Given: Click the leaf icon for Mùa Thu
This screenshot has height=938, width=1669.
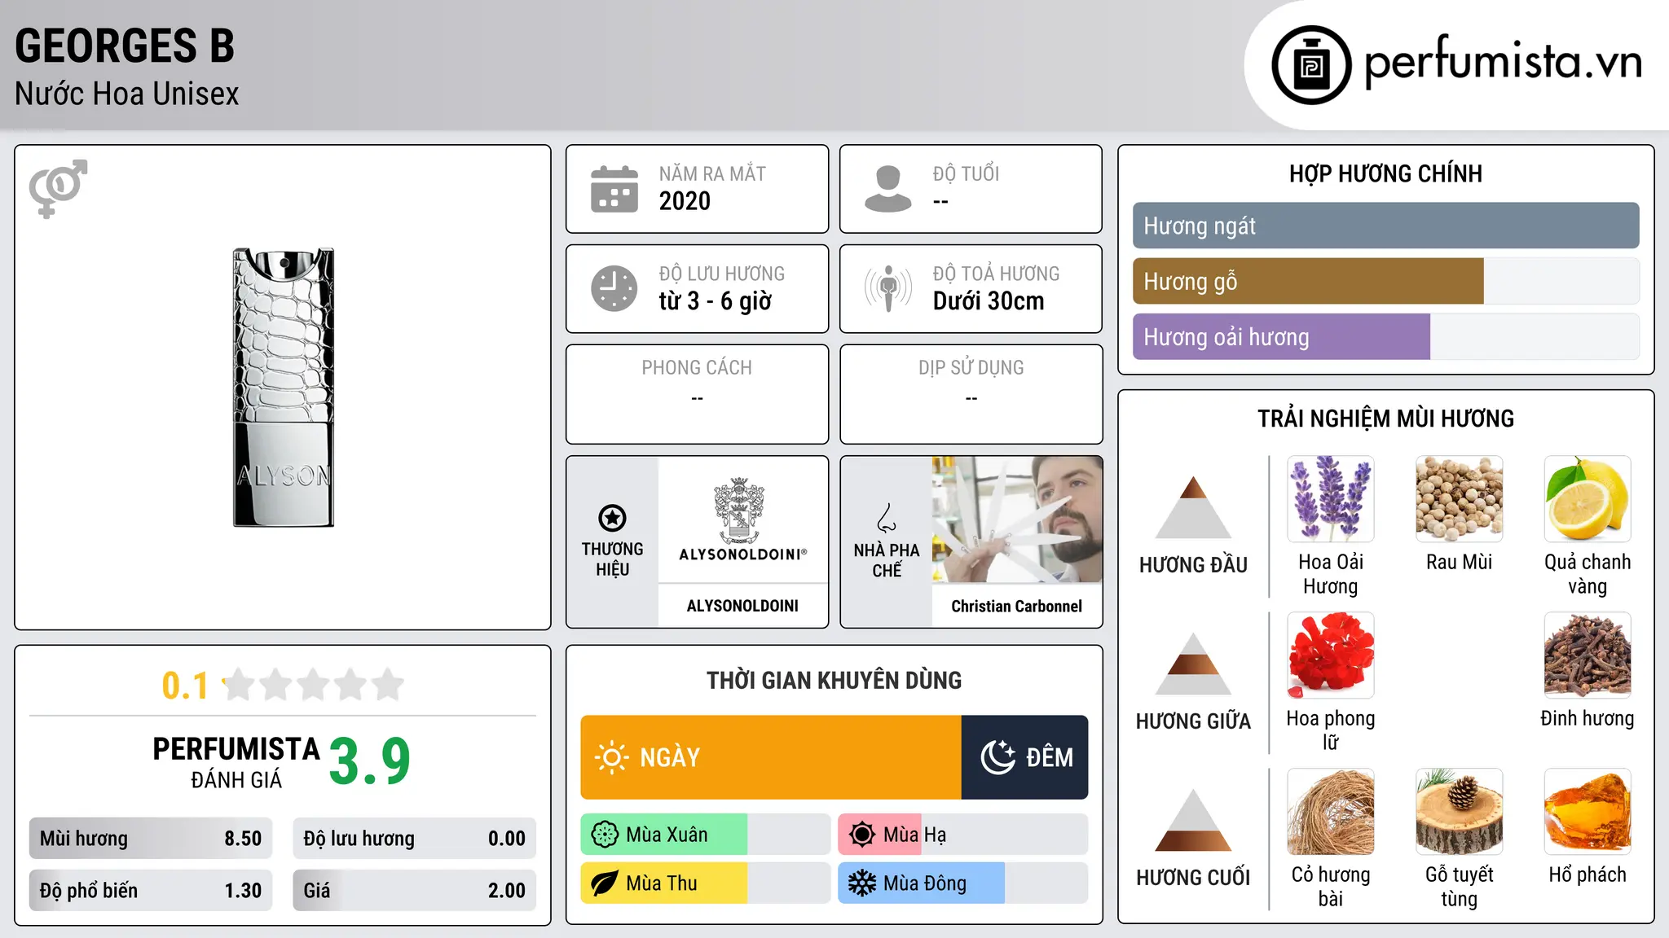Looking at the screenshot, I should (605, 883).
